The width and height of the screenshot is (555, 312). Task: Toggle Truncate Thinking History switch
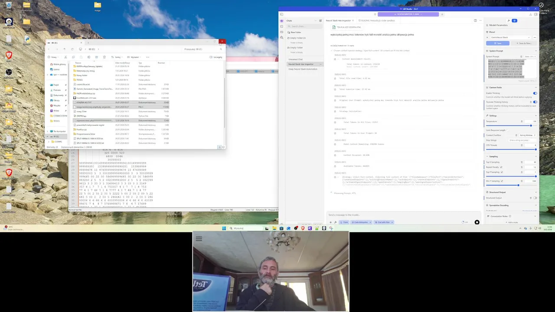point(535,102)
